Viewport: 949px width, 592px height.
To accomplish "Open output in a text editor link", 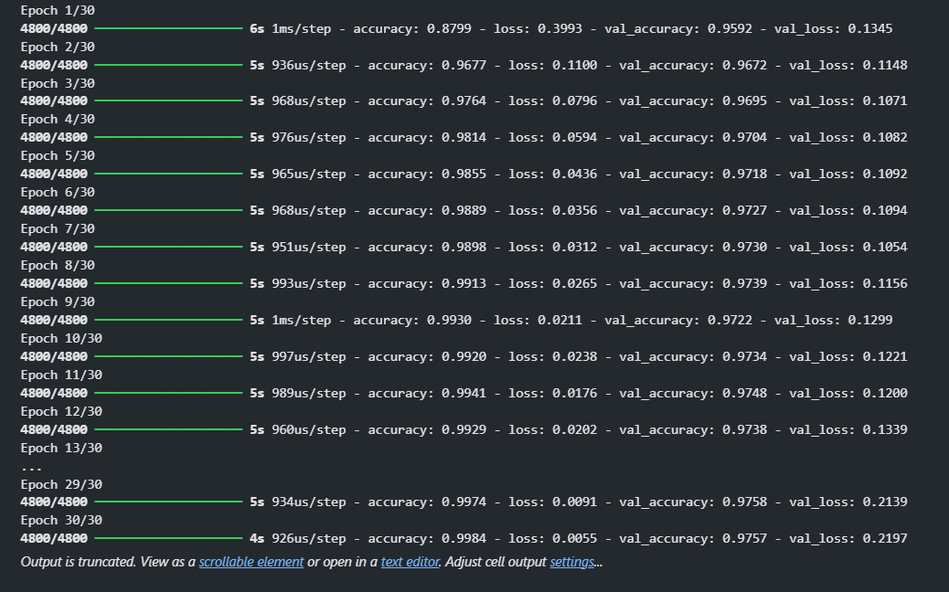I will [410, 562].
